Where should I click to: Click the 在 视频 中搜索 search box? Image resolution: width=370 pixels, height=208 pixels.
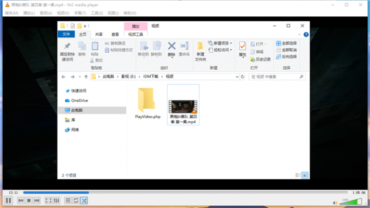click(277, 77)
